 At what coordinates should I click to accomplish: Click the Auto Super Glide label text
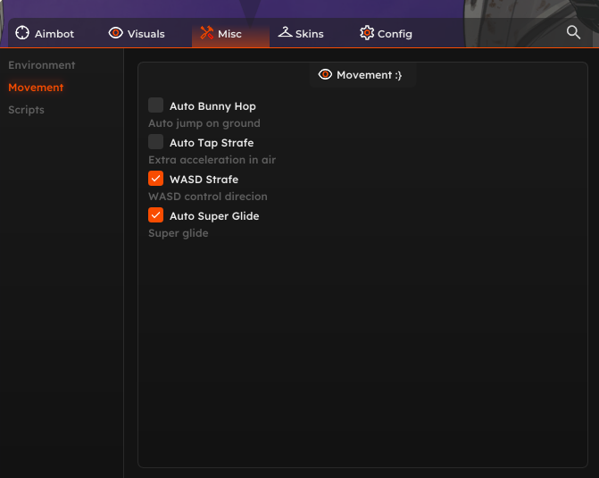pyautogui.click(x=214, y=216)
